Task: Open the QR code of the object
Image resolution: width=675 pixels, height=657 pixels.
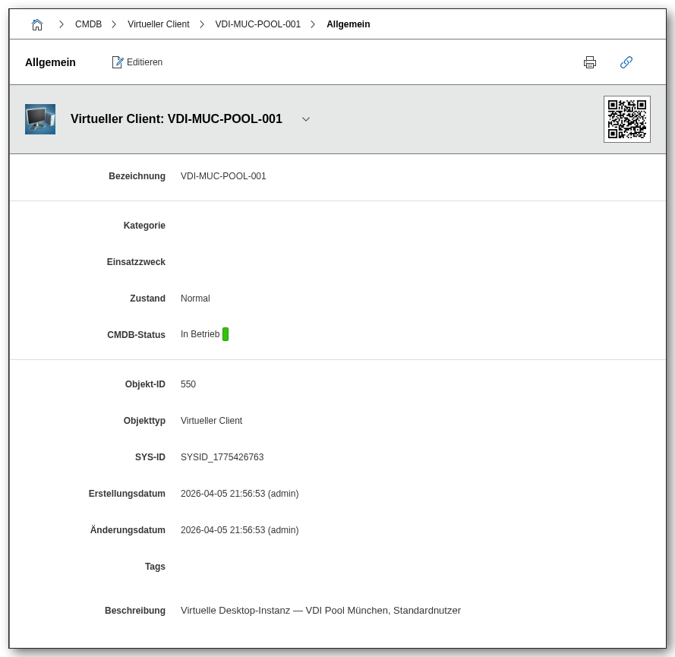Action: (626, 119)
